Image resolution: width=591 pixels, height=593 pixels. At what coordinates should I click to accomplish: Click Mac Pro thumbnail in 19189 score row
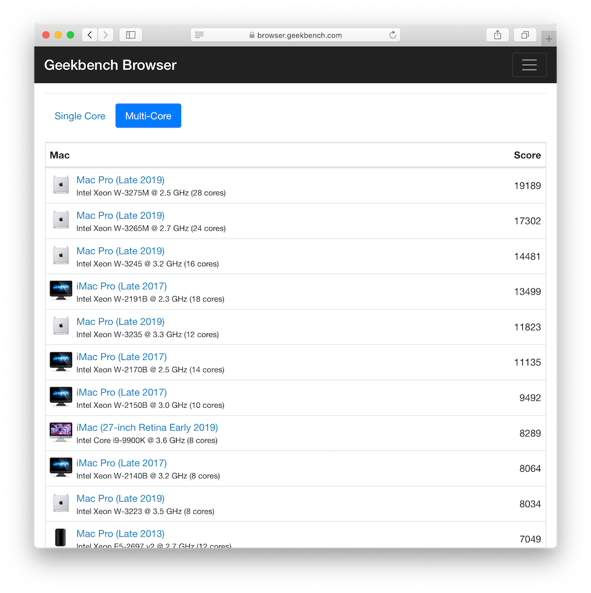click(61, 185)
